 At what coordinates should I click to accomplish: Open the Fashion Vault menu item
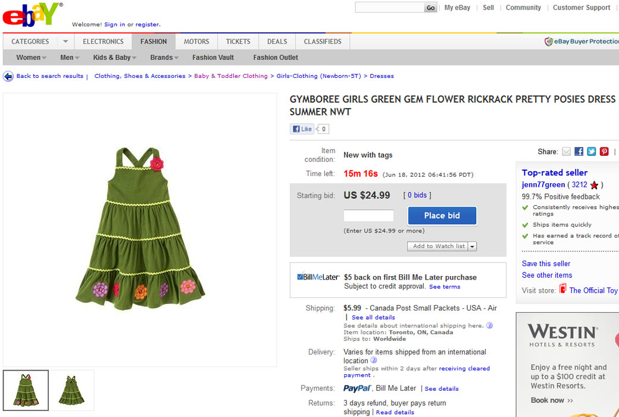click(213, 58)
